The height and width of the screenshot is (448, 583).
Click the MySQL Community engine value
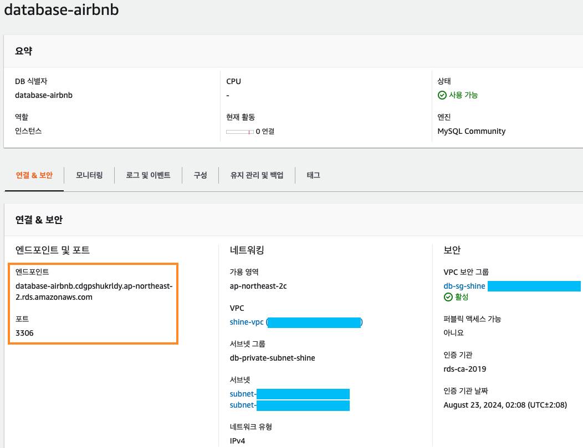(472, 131)
